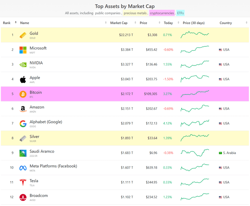The image size is (250, 206).
Task: Open the Microsoft company link
Action: (x=38, y=48)
